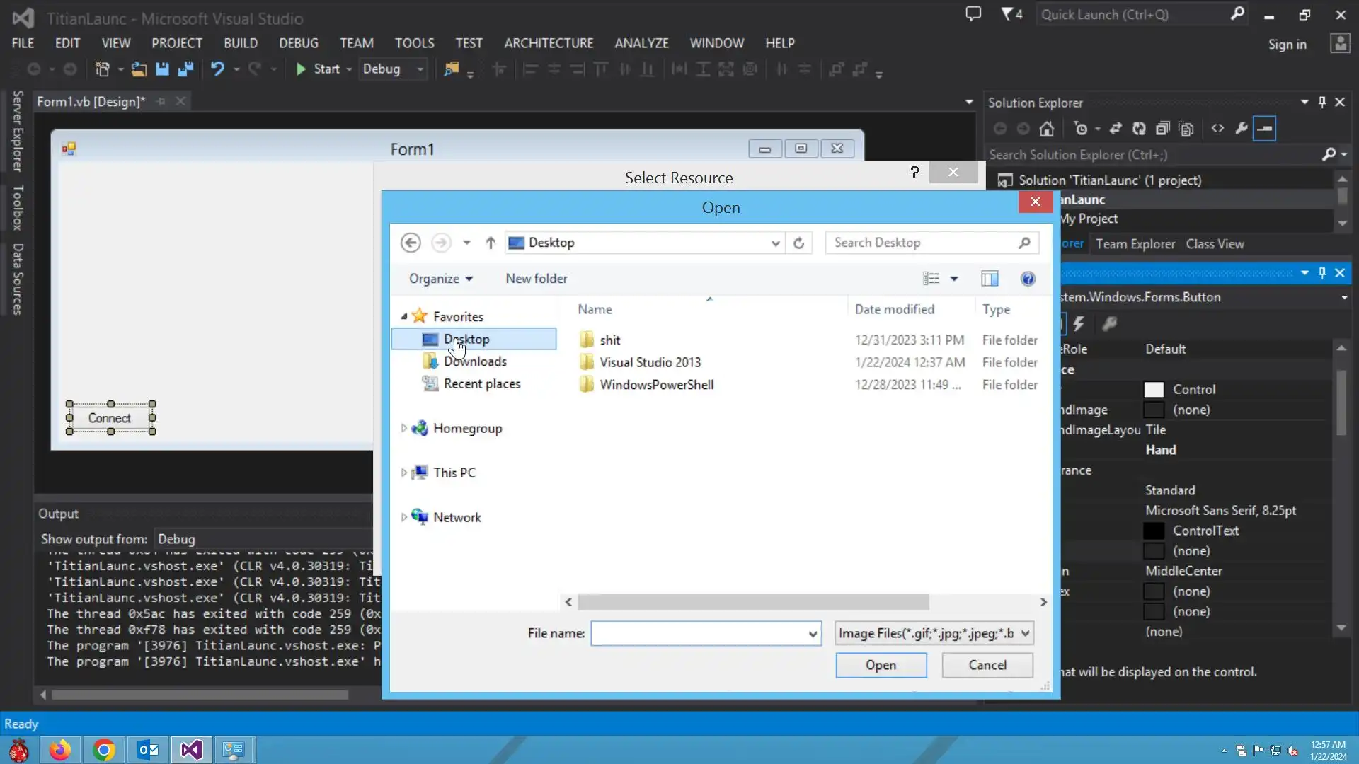Toggle the preview pane icon
The width and height of the screenshot is (1359, 764).
pos(990,279)
